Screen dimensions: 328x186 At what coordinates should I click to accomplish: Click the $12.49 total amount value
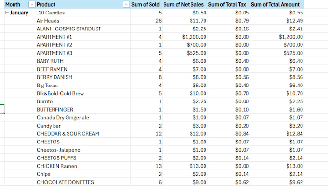[x=295, y=21]
